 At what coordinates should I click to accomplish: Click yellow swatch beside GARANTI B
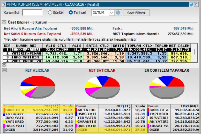pos(76,122)
